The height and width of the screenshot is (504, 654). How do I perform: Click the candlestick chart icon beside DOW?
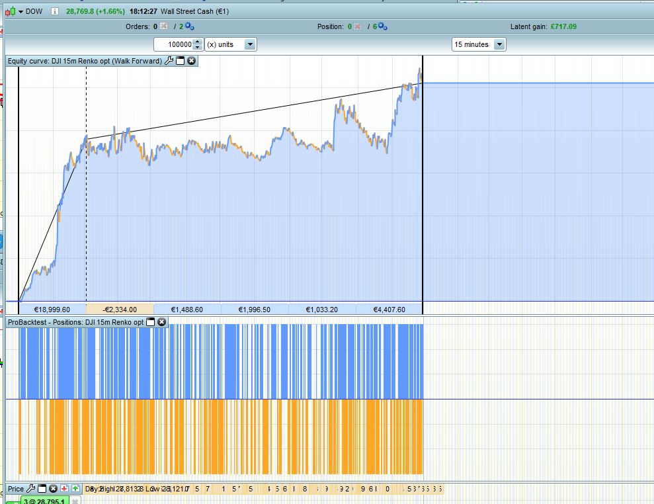point(10,11)
